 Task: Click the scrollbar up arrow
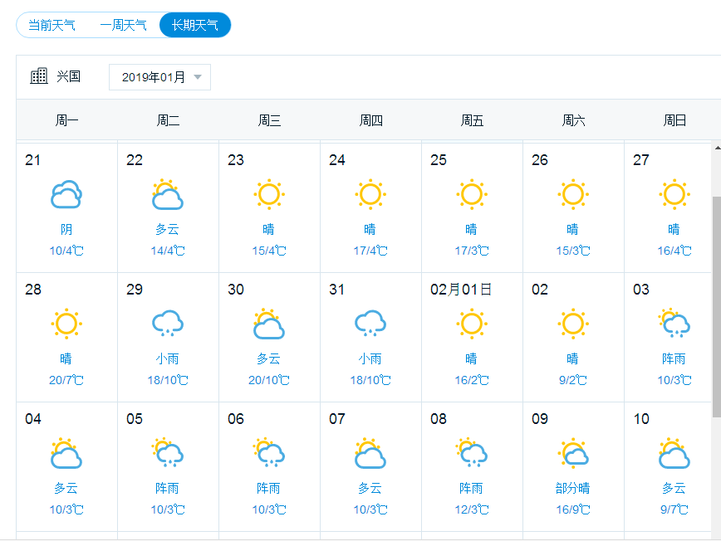coord(717,148)
